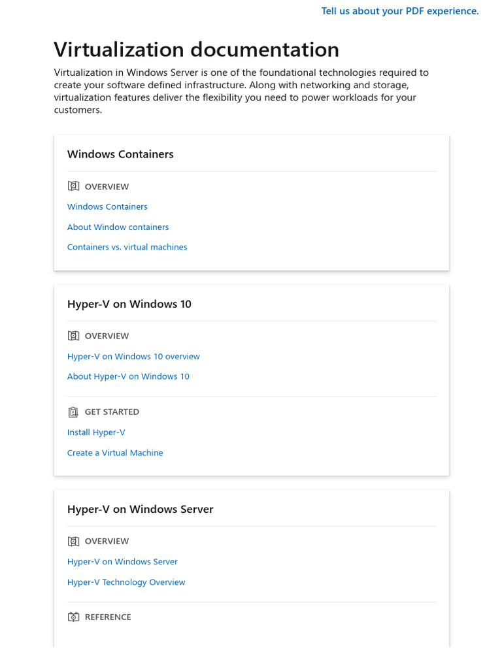
Task: Open 'Hyper-V on Windows 10 overview' link
Action: (x=133, y=356)
